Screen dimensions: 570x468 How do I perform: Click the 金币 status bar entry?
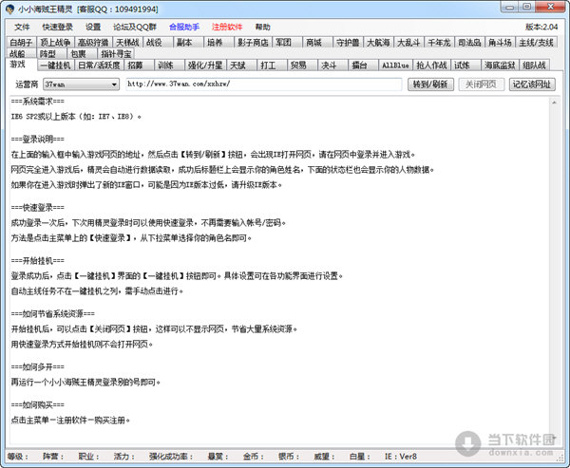254,457
